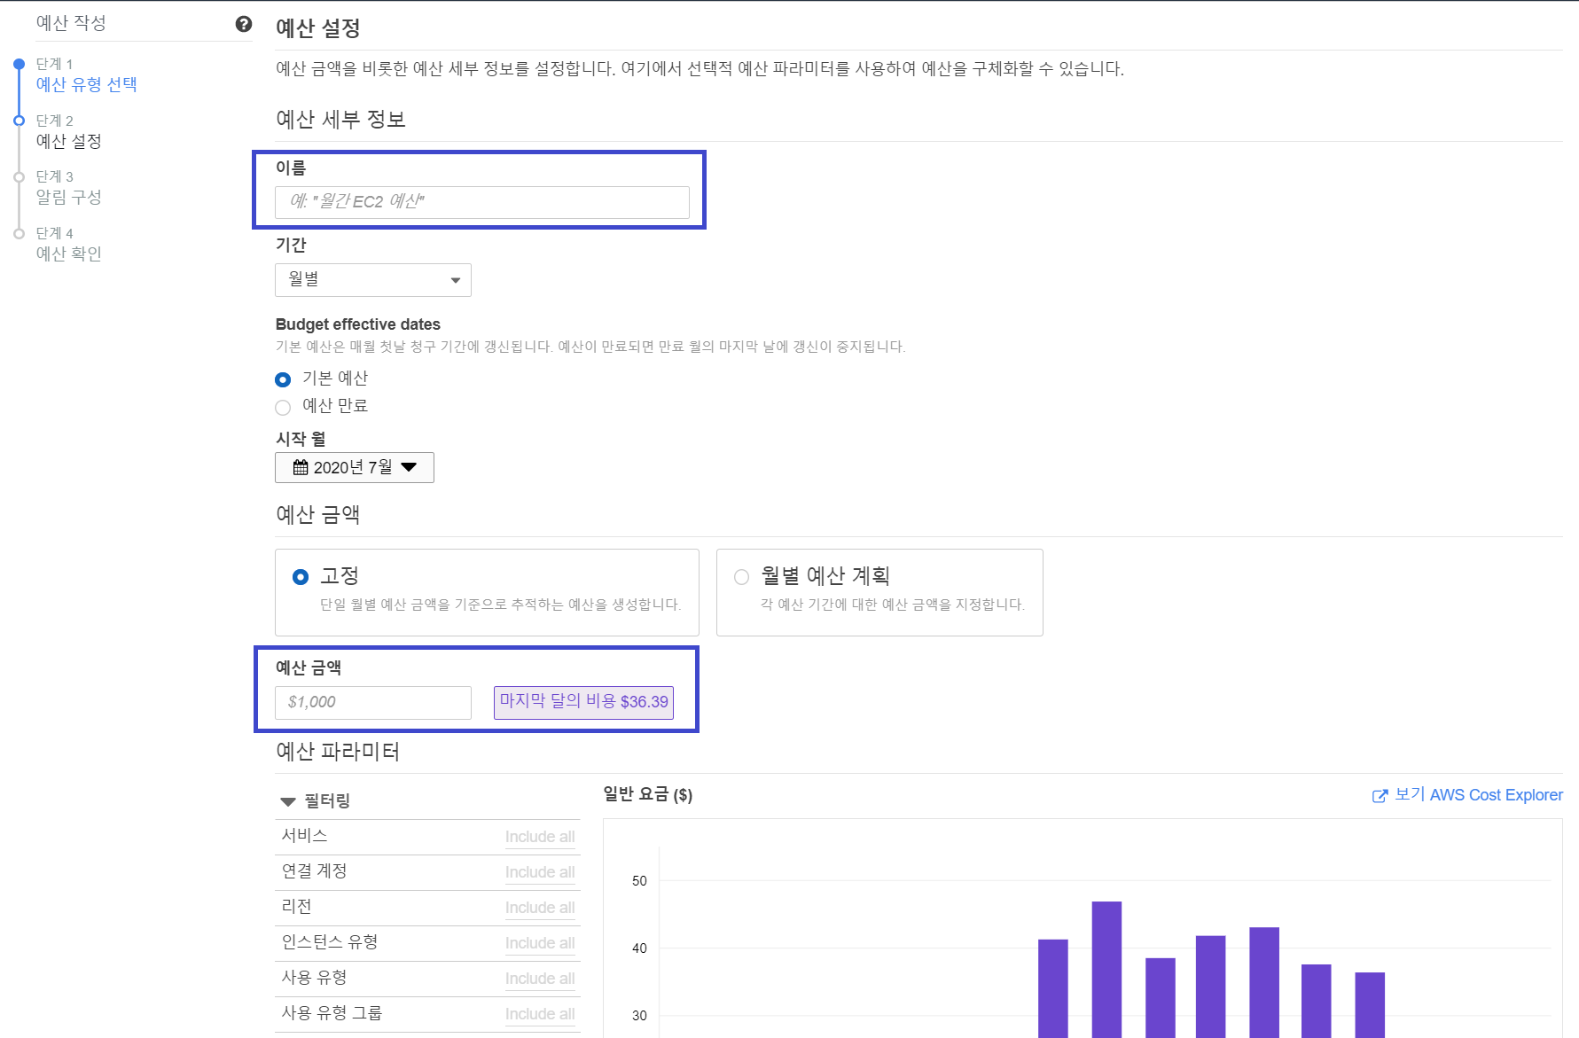
Task: Open the help question mark icon
Action: point(244,24)
